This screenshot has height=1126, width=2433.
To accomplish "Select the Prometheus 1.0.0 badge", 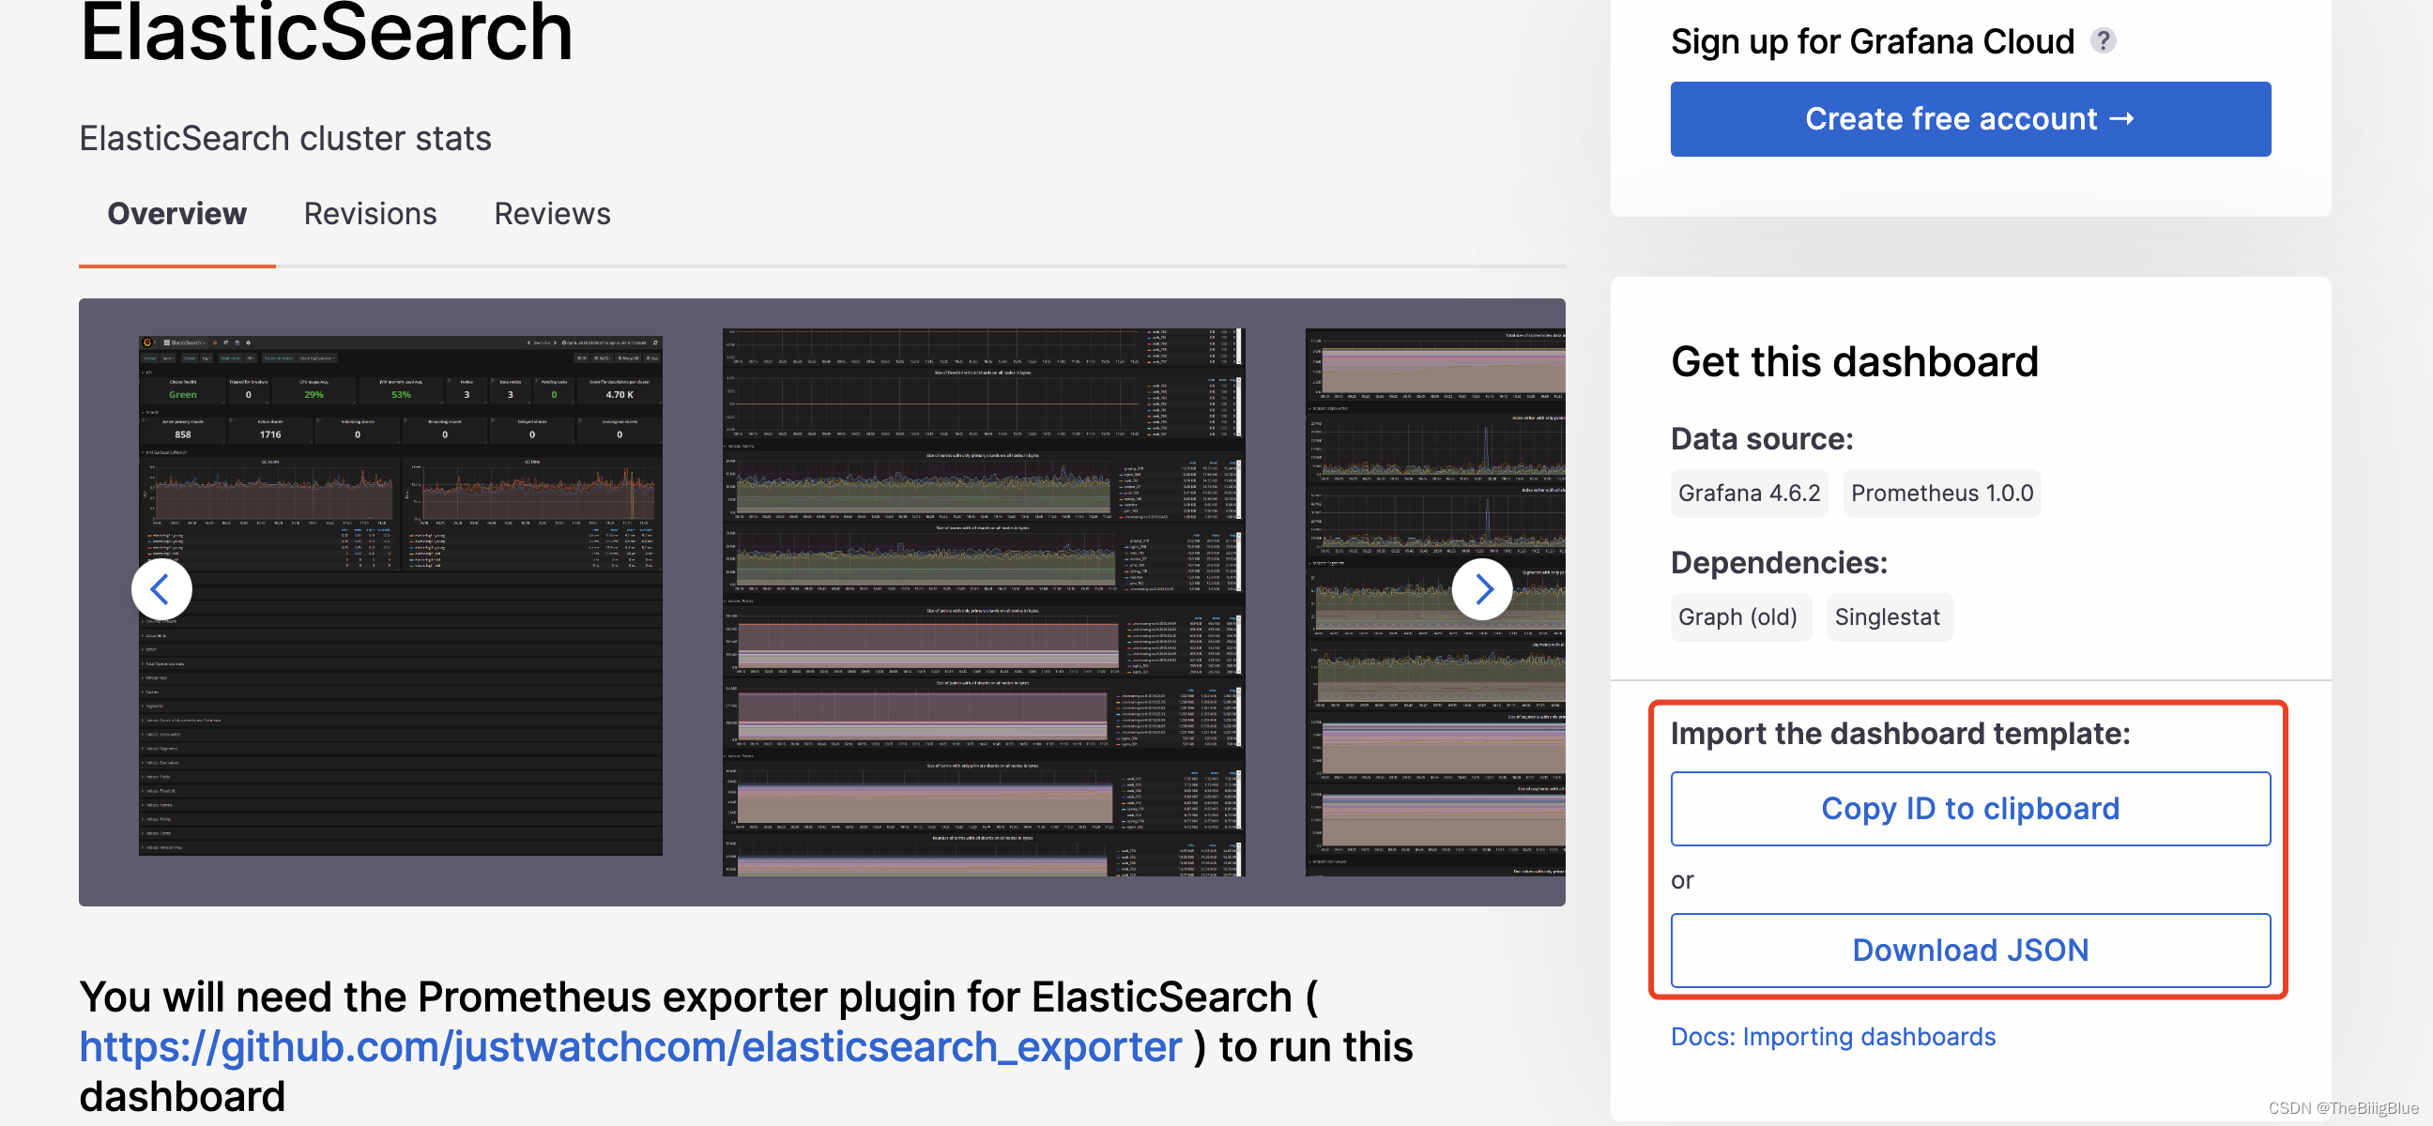I will [x=1942, y=493].
